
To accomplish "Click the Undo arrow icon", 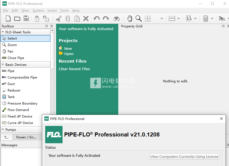I will tap(97, 18).
